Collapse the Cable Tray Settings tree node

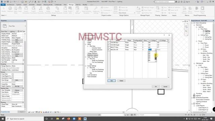[86, 57]
